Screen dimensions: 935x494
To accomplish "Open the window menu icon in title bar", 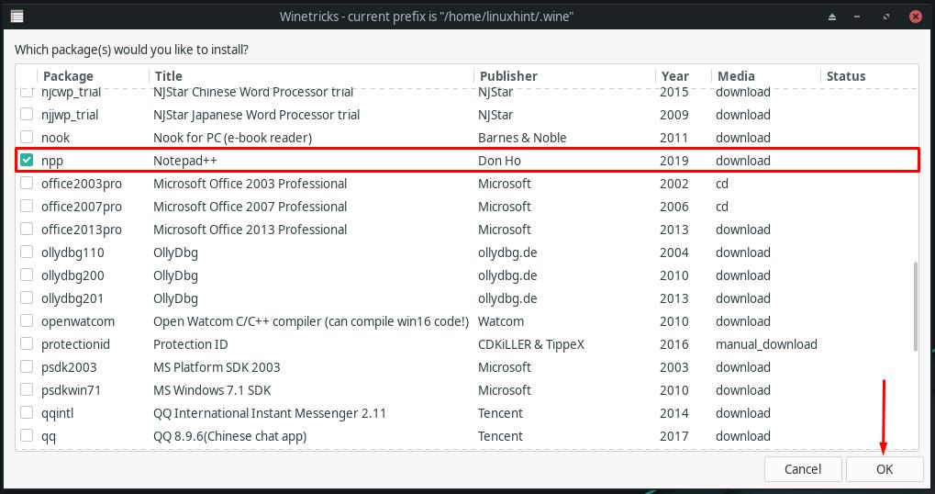I will [x=17, y=17].
